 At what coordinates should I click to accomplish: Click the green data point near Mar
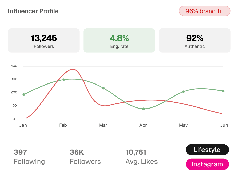pyautogui.click(x=103, y=88)
